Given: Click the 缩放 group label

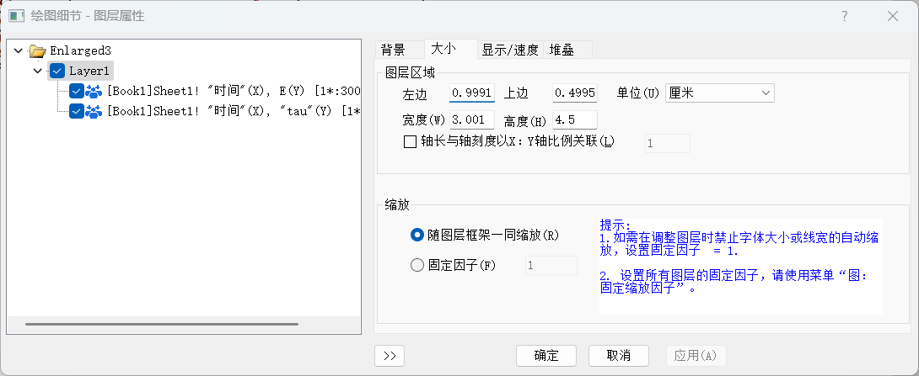Looking at the screenshot, I should 397,204.
